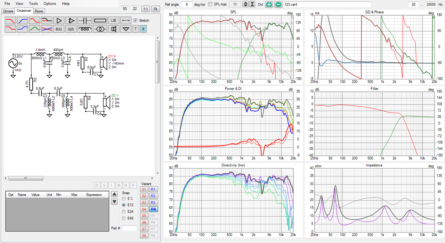The image size is (445, 243).
Task: Select the line-step shelving filter icon
Action: (47, 20)
